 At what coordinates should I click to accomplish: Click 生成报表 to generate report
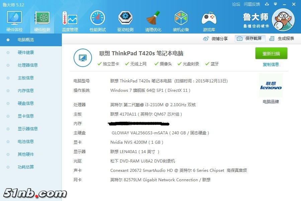click(x=282, y=39)
